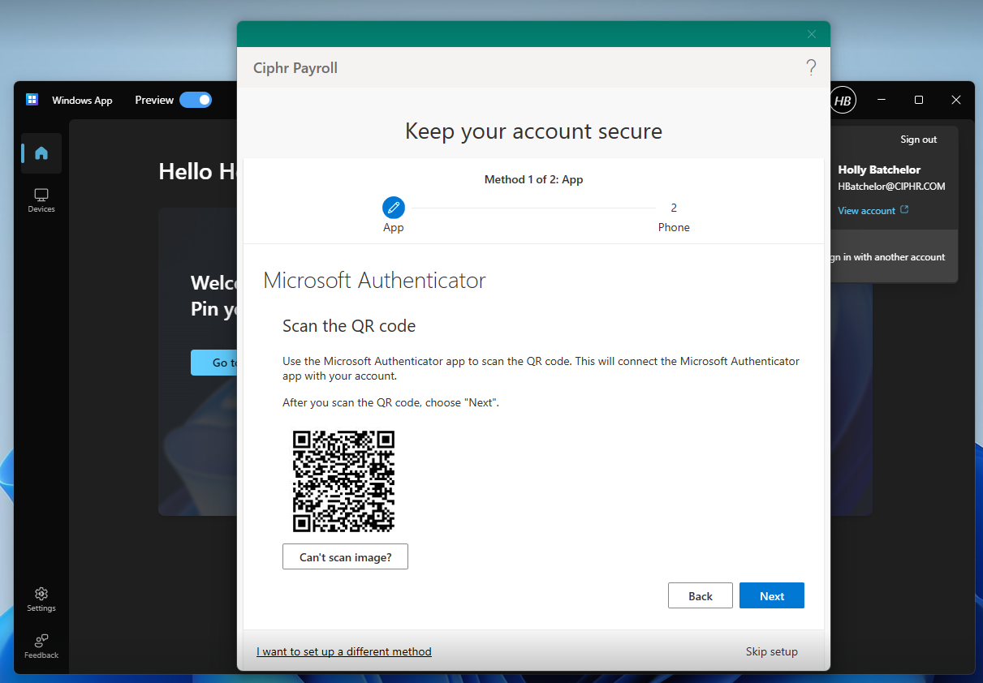Open Devices in the Windows App sidebar
The height and width of the screenshot is (683, 983).
(41, 200)
